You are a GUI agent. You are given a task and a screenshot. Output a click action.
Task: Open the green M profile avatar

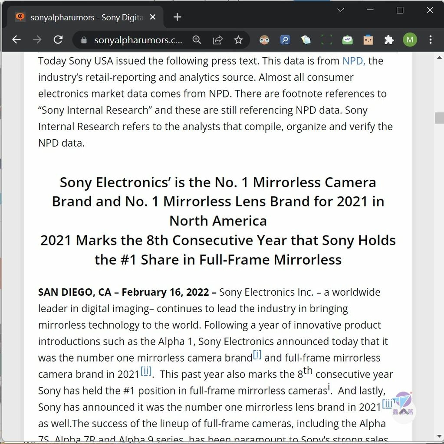(410, 39)
